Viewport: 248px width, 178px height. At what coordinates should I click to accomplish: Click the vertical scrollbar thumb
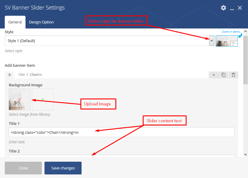coord(245,60)
